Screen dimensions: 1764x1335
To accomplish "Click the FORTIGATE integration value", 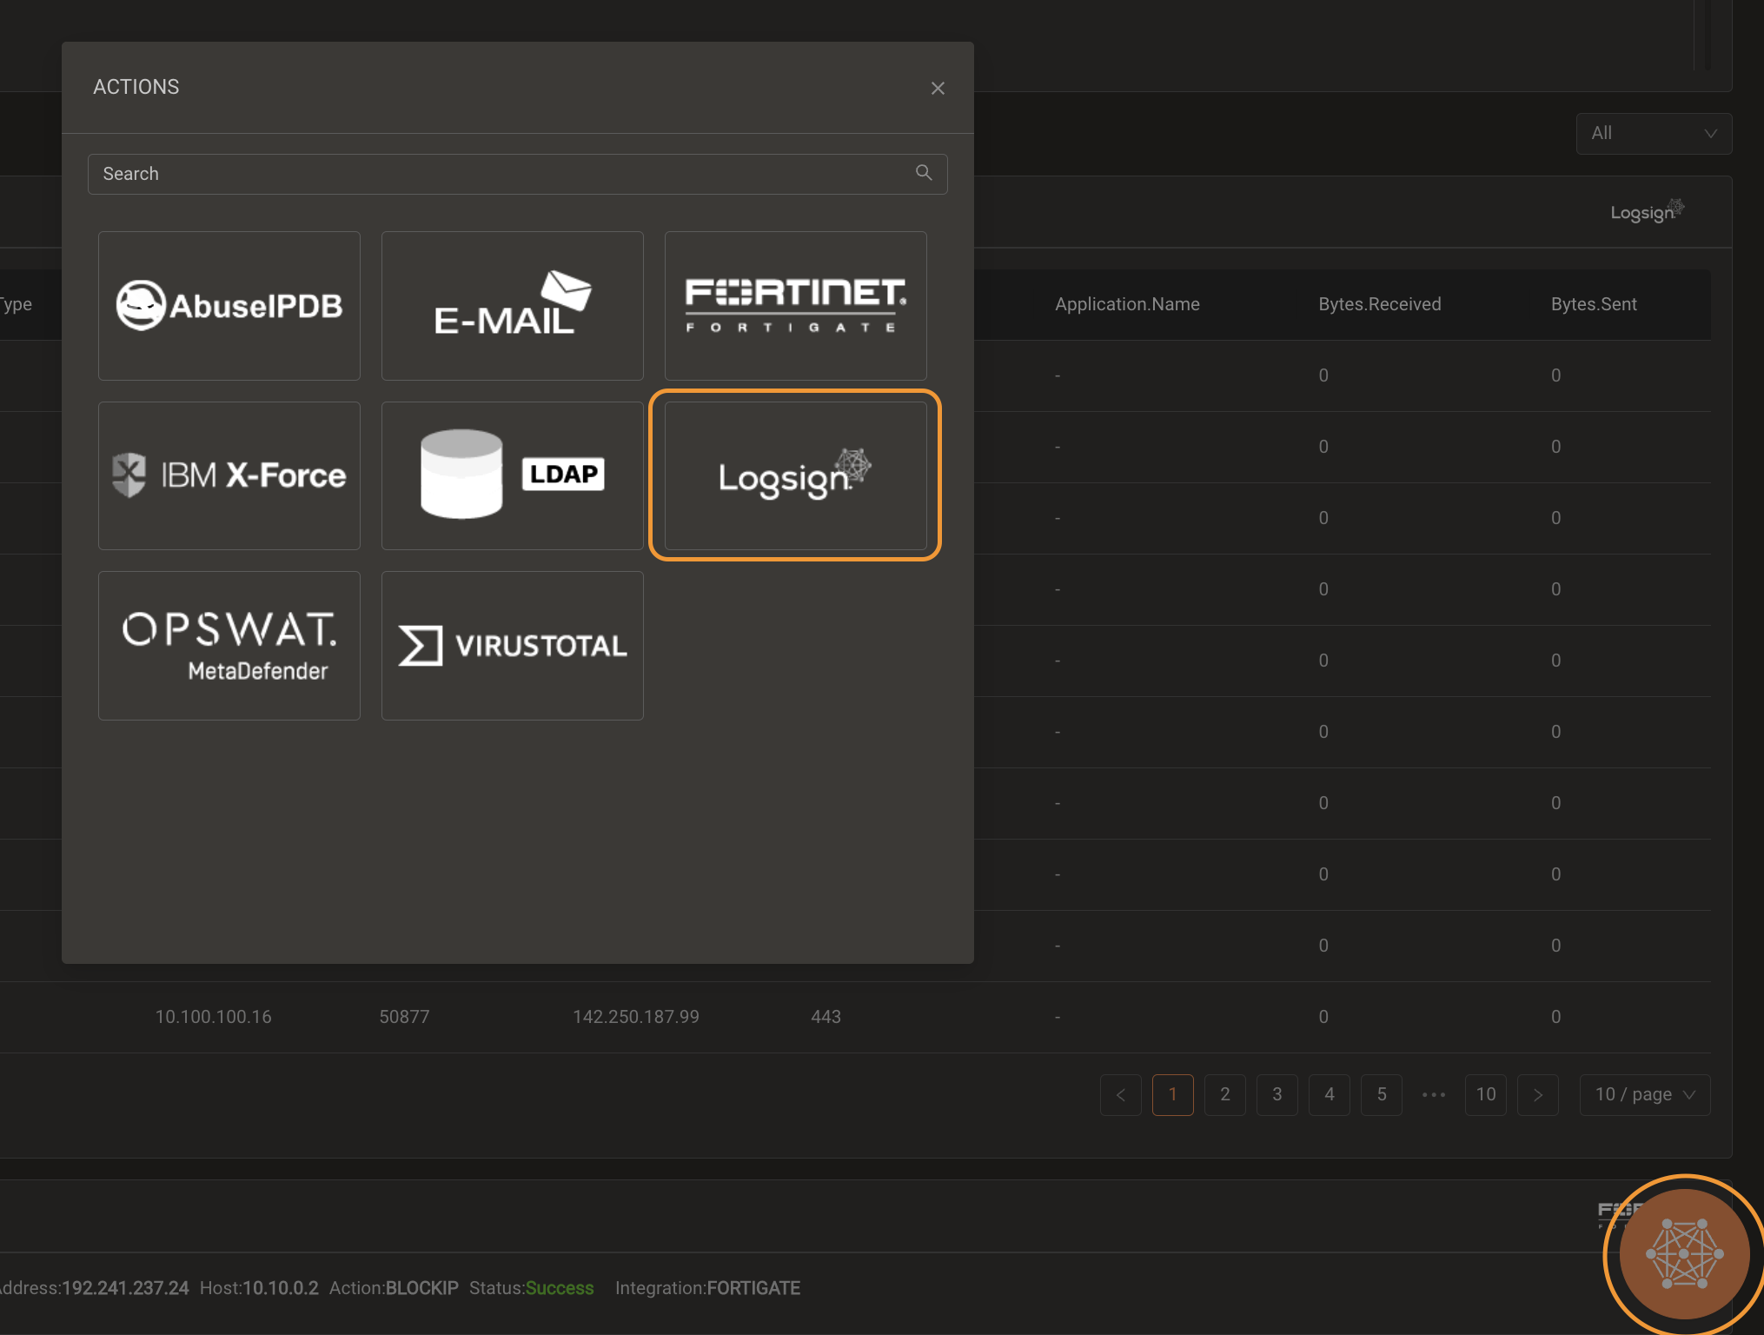I will [x=753, y=1288].
